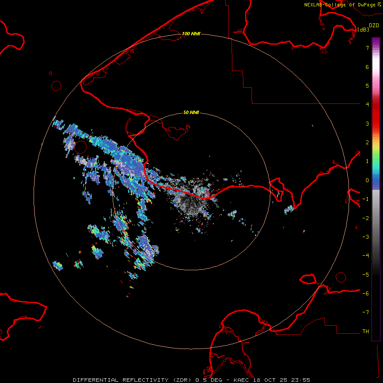Click the 1 value on the color scale

coord(367,161)
